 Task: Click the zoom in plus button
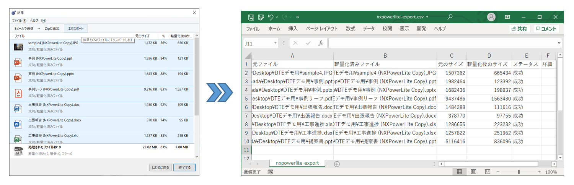tap(539, 172)
